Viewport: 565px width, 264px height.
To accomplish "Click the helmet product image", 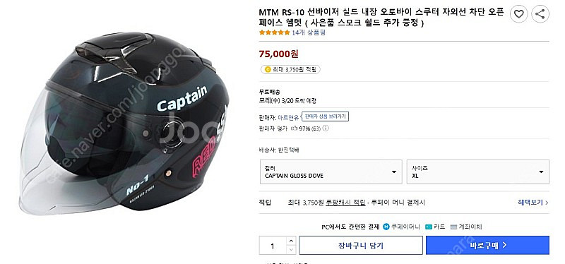I will click(123, 123).
